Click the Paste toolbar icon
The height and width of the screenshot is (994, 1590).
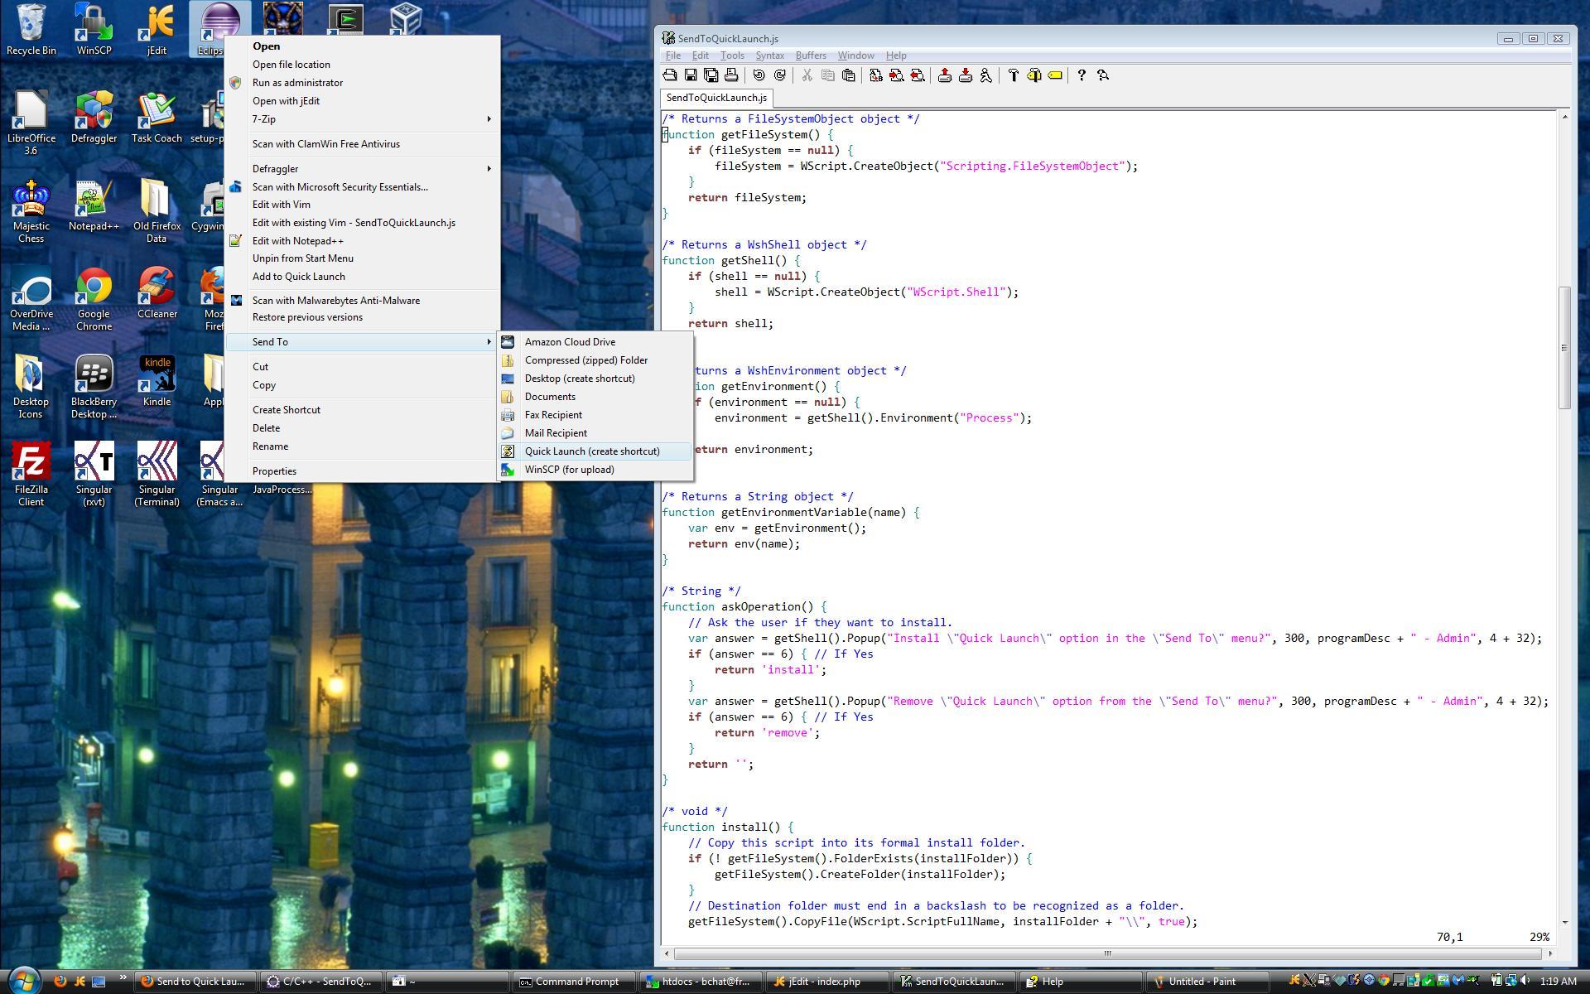pos(848,75)
